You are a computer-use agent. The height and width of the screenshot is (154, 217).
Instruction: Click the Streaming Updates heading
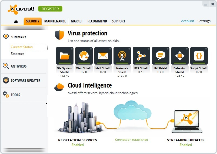186,140
